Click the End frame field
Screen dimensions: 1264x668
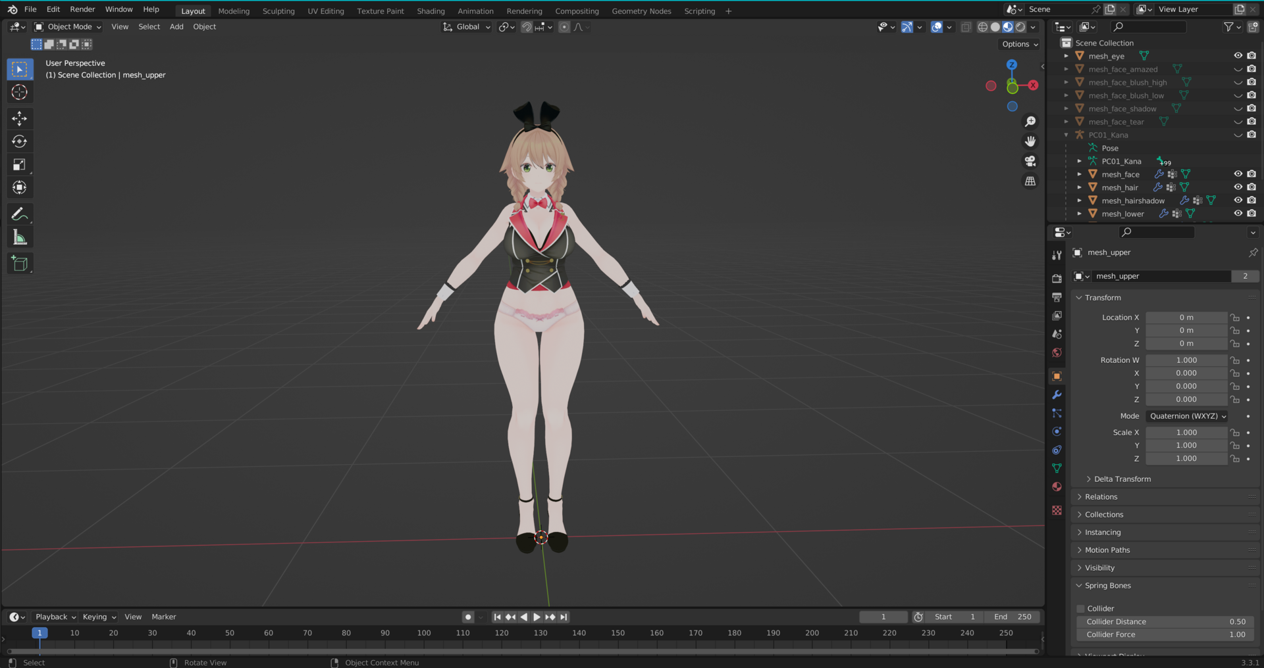(1013, 617)
